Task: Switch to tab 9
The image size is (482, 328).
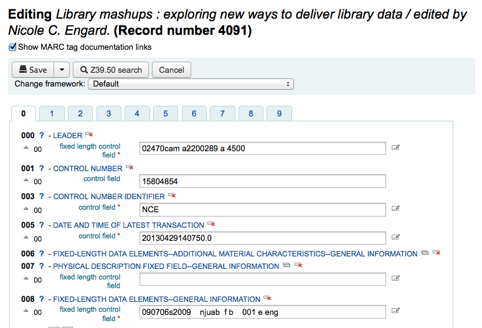Action: [x=279, y=113]
